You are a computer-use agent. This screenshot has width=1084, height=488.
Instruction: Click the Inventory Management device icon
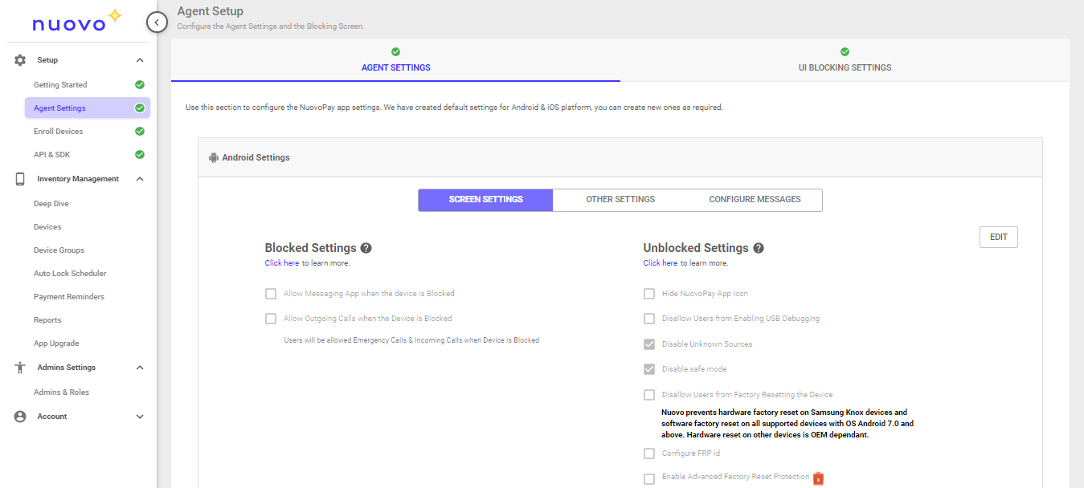[19, 178]
